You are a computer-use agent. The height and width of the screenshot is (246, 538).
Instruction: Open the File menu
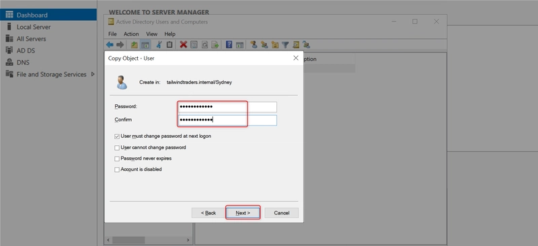point(112,34)
